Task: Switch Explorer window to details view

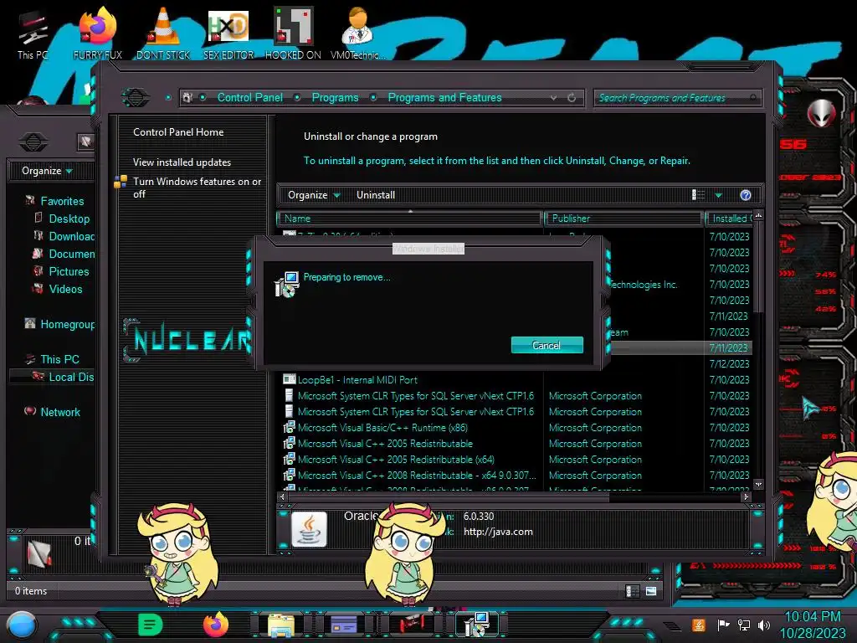Action: pos(633,591)
